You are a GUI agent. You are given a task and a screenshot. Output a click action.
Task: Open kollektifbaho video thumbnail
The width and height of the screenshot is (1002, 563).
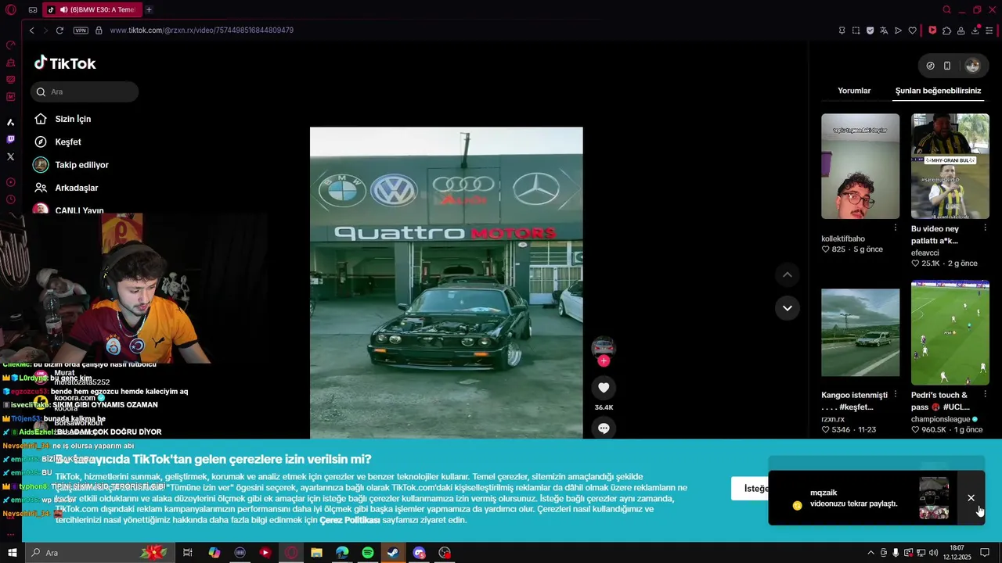[x=860, y=167]
